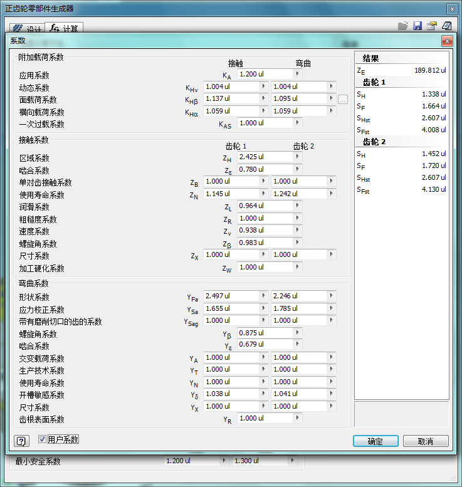
Task: Click the rightmost notes icon in the top toolbar
Action: (446, 26)
